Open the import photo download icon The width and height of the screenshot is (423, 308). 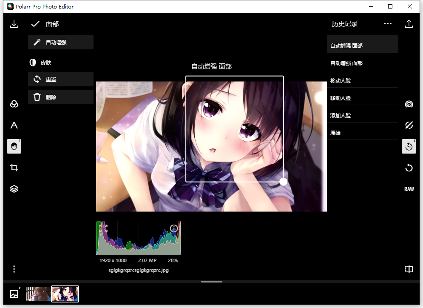coord(14,24)
